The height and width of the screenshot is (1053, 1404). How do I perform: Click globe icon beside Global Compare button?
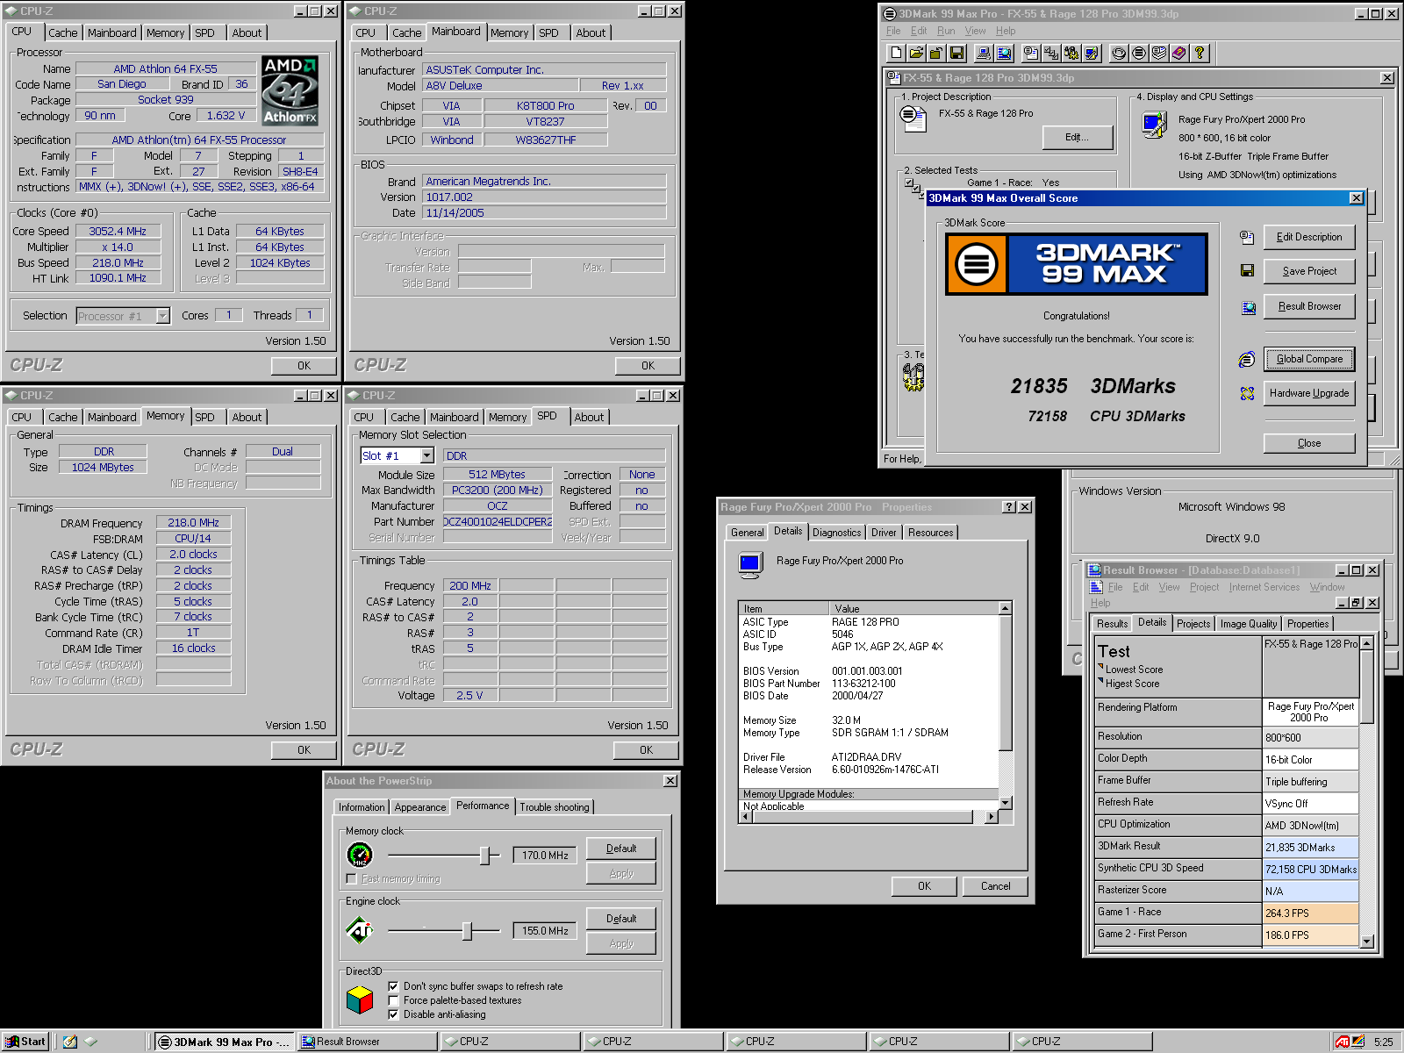pyautogui.click(x=1247, y=359)
